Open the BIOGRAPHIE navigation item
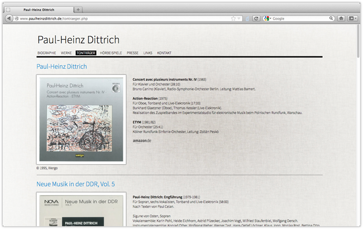 (47, 53)
